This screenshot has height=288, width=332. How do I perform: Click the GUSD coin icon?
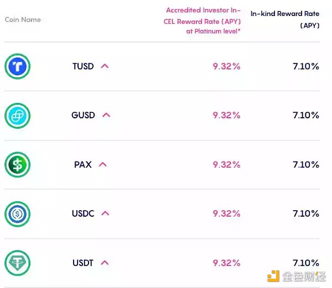17,116
